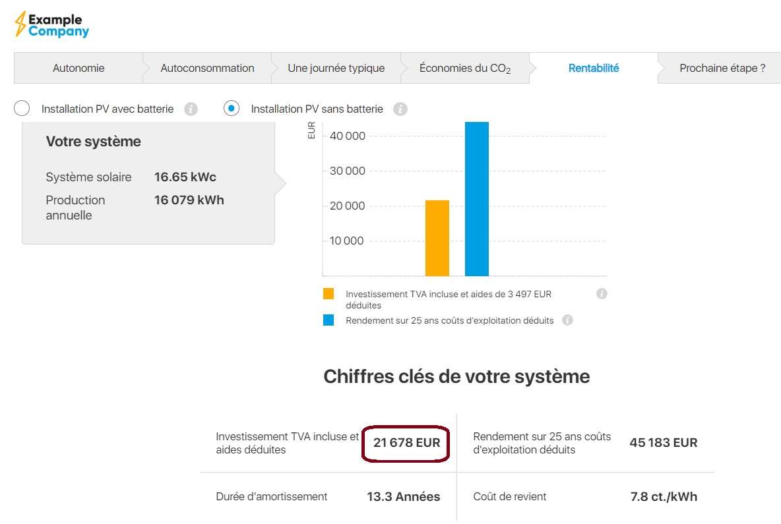
Task: Click the orange investment bar in chart
Action: (x=437, y=238)
